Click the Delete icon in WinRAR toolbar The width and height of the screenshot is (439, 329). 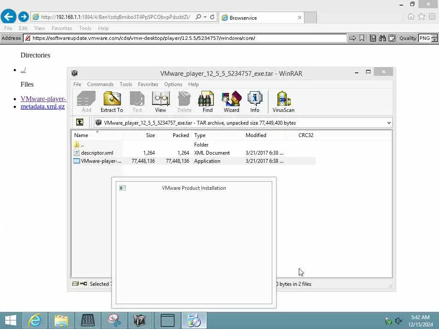[x=184, y=102]
